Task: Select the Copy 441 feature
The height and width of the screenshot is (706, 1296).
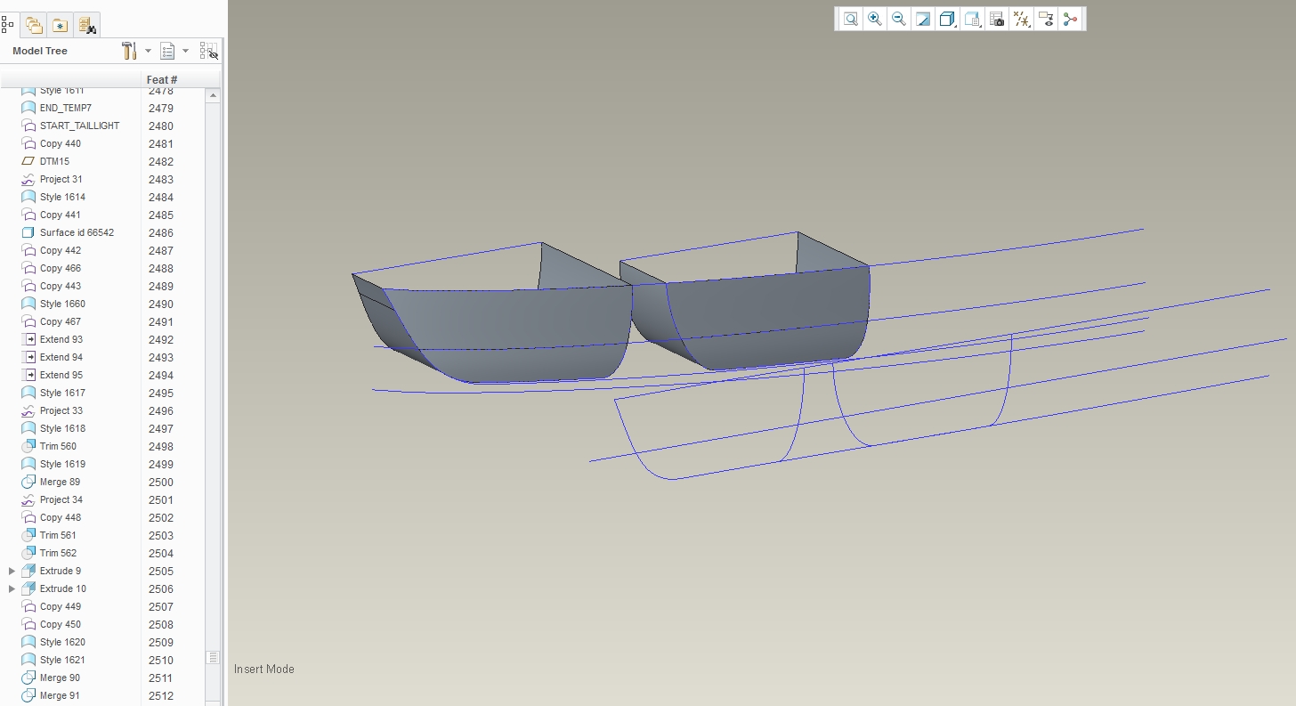Action: (61, 215)
